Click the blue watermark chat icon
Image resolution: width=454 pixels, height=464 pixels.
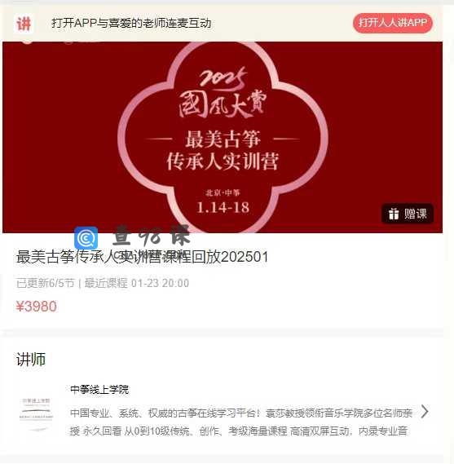(86, 238)
